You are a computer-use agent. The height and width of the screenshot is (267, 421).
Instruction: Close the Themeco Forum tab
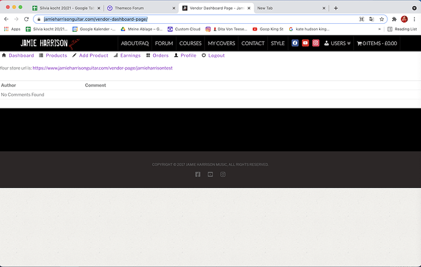coord(174,8)
